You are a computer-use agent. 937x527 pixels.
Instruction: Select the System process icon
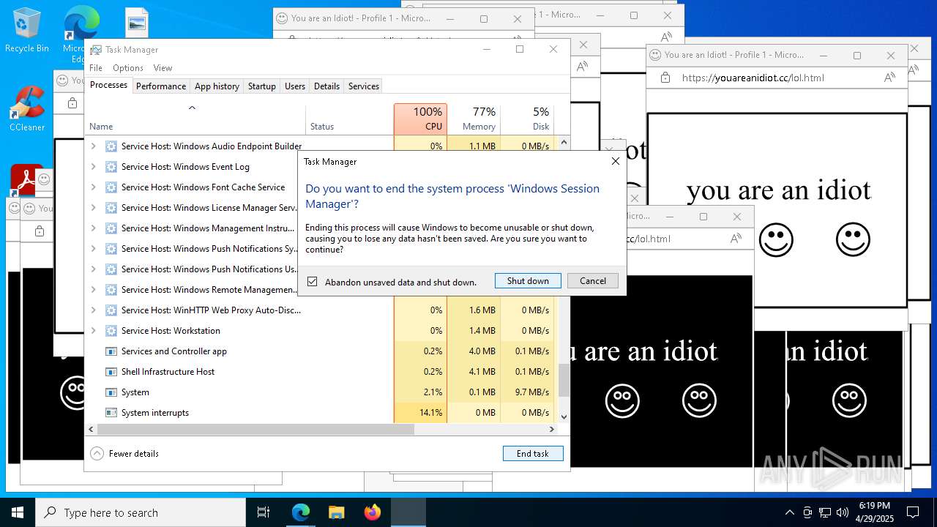(x=111, y=392)
